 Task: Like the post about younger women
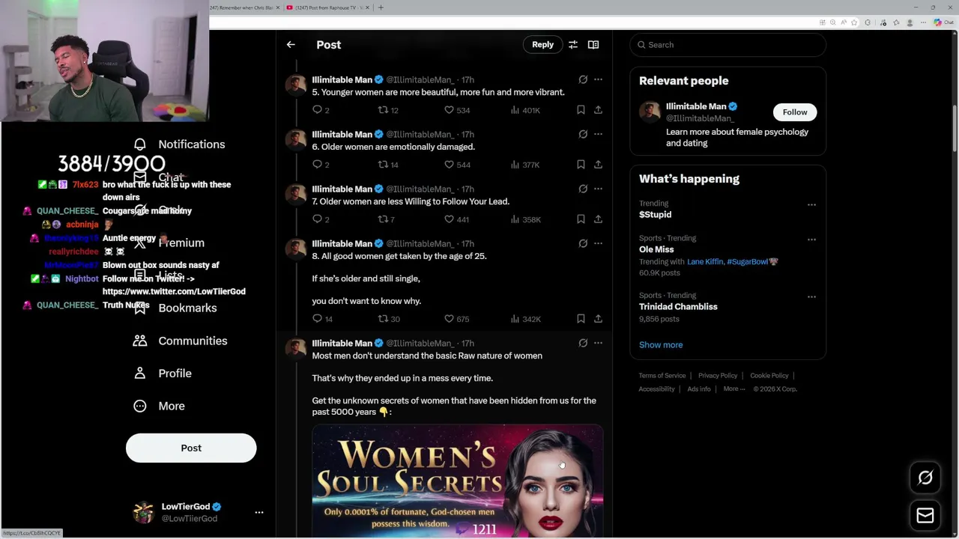[450, 110]
